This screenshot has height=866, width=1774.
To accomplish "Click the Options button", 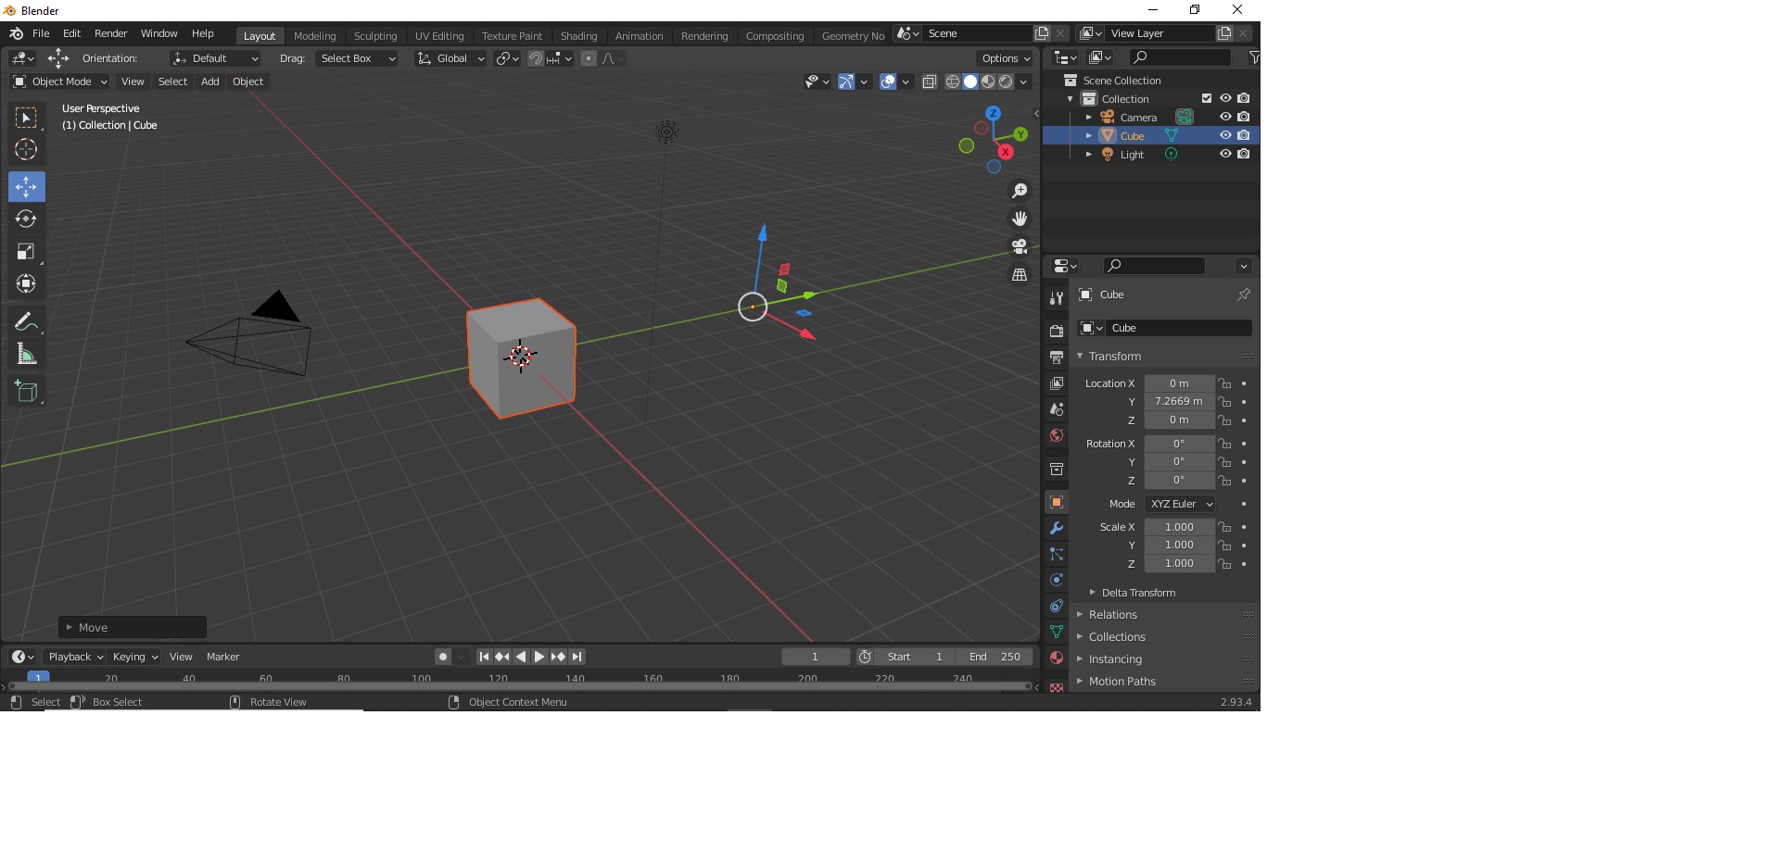I will tap(1006, 58).
